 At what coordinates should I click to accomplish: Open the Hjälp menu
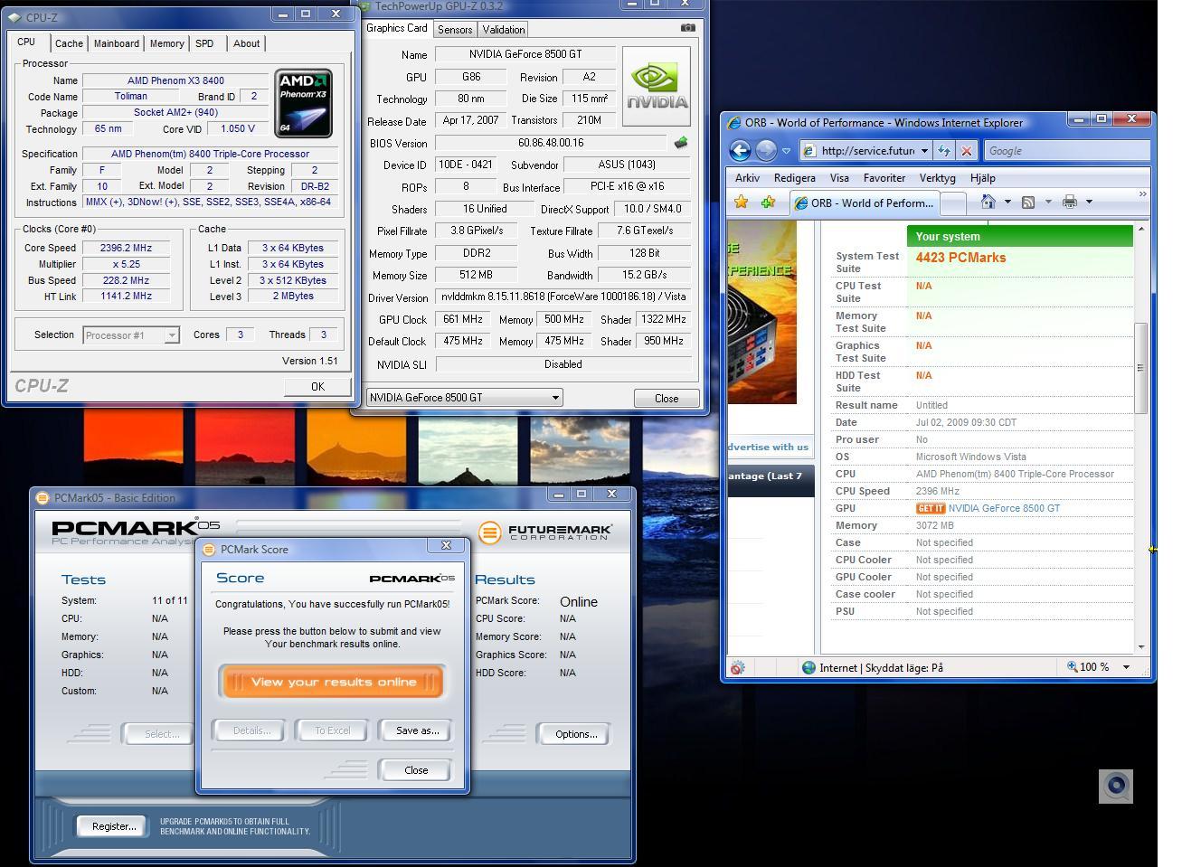coord(982,178)
